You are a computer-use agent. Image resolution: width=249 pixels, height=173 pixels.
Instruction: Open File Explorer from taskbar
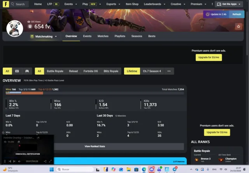click(128, 169)
